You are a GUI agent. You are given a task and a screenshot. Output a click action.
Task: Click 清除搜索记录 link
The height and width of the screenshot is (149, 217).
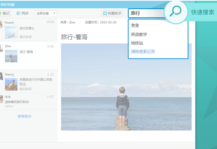point(143,51)
